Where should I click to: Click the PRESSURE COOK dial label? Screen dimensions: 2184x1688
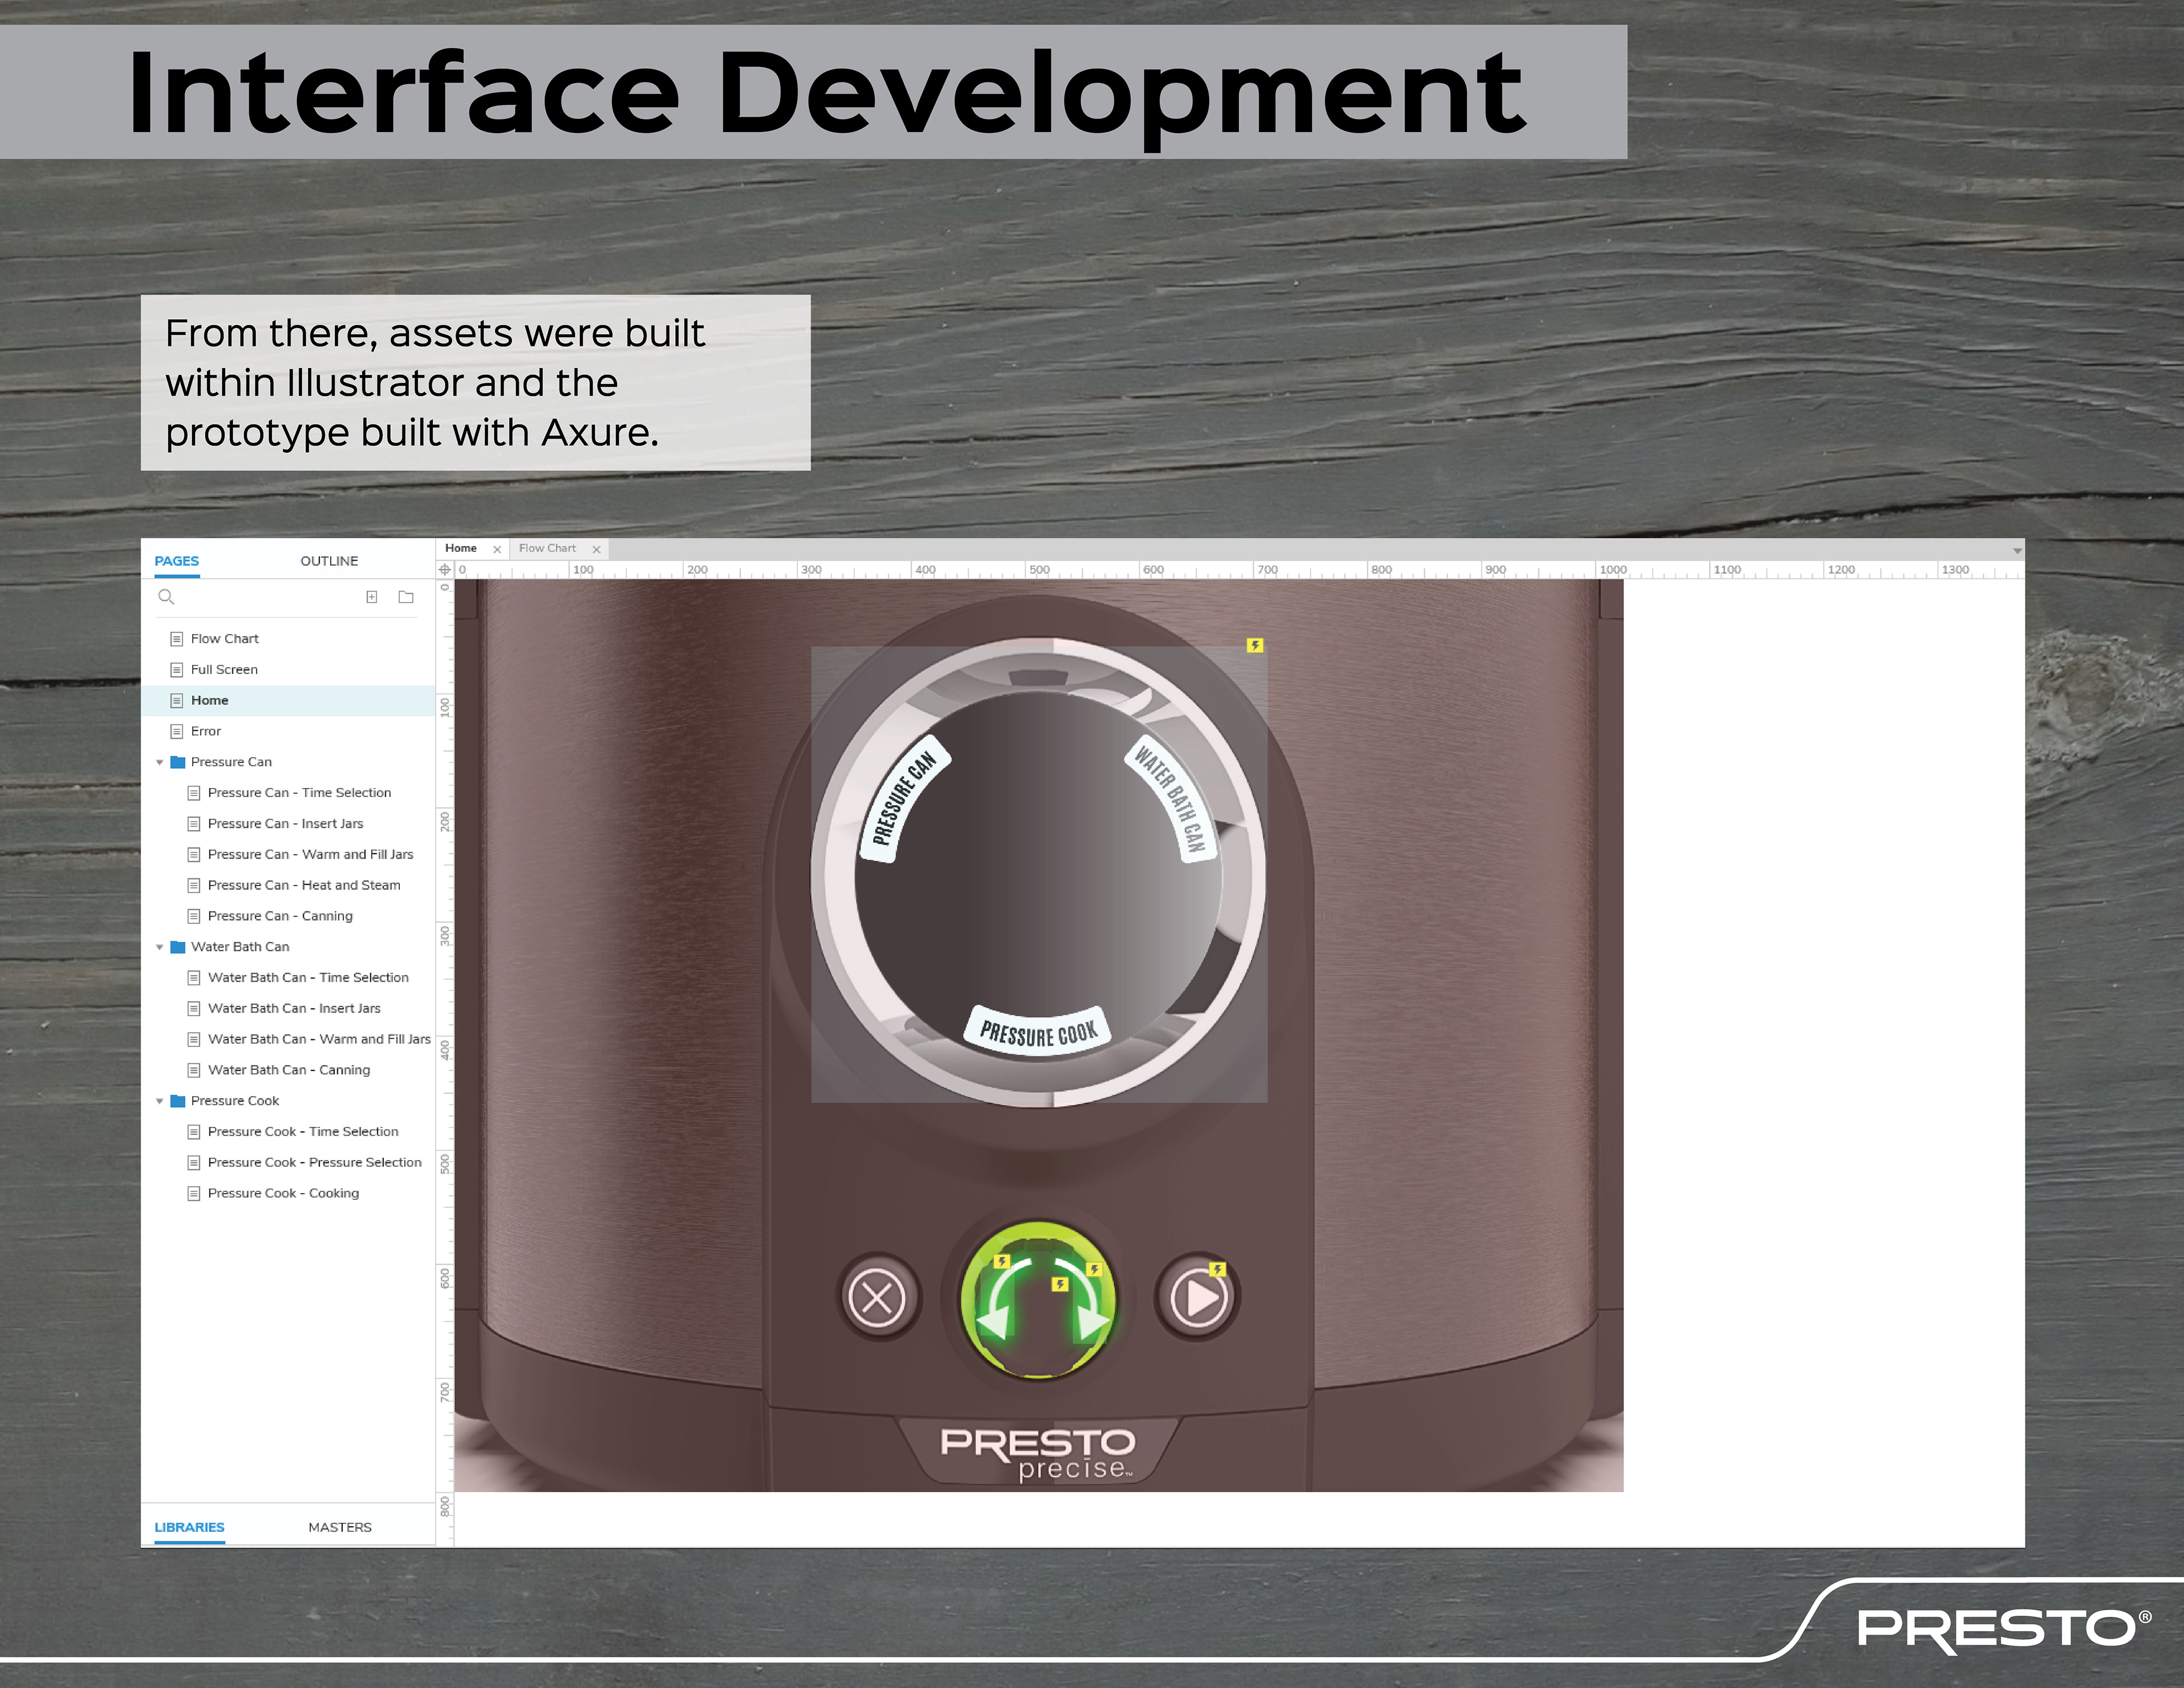pyautogui.click(x=1038, y=1031)
